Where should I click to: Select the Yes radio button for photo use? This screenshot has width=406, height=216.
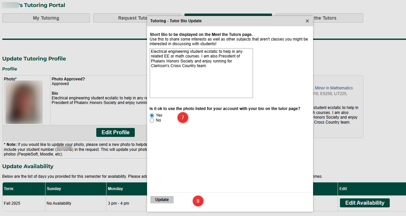(x=152, y=115)
